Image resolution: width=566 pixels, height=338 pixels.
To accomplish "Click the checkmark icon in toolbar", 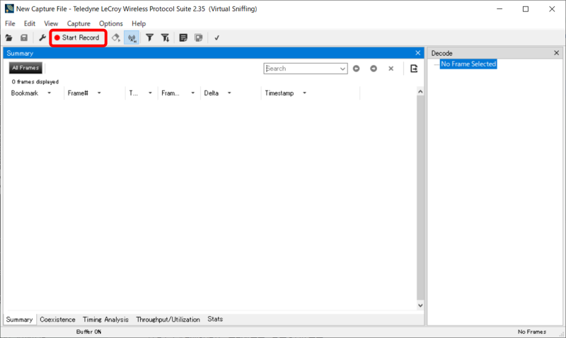I will coord(217,37).
